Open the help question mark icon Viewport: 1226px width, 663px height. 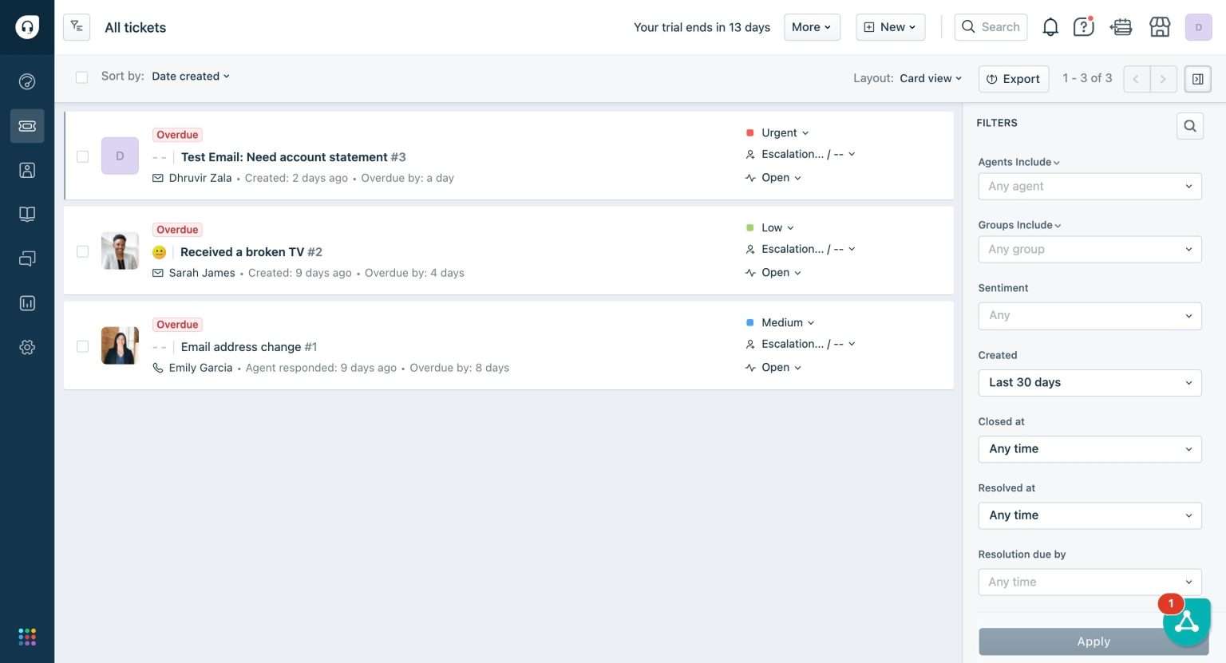1083,26
